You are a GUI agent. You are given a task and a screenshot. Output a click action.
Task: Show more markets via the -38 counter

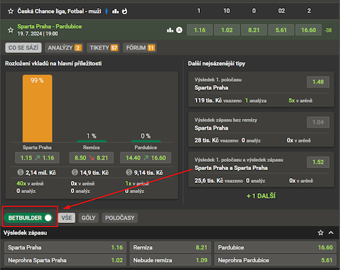328,30
